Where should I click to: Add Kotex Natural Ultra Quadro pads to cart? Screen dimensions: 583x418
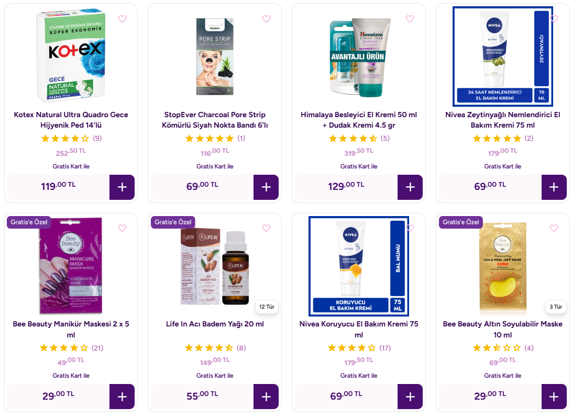122,187
